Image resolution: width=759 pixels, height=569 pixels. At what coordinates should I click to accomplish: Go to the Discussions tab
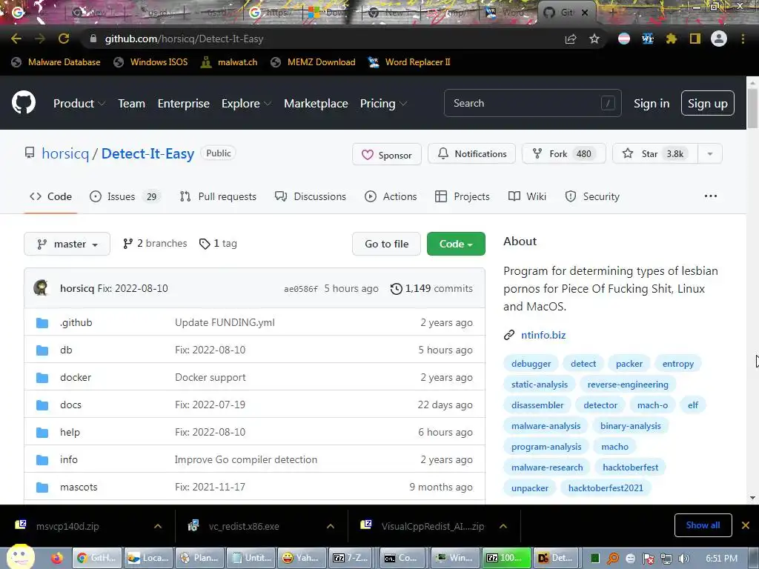(311, 196)
